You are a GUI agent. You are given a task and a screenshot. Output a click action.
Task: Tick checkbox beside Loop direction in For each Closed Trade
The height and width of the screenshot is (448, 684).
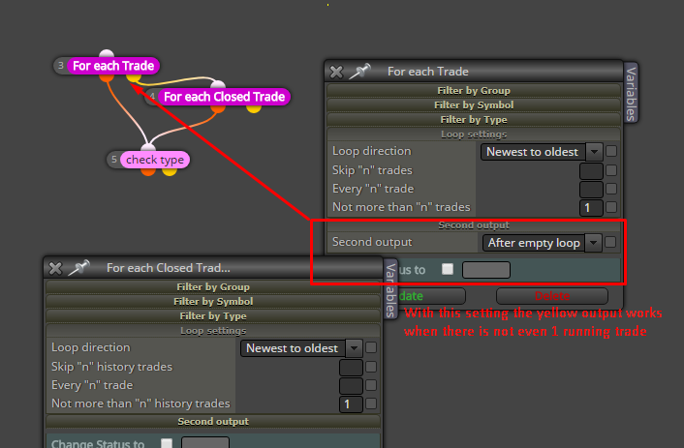[371, 347]
